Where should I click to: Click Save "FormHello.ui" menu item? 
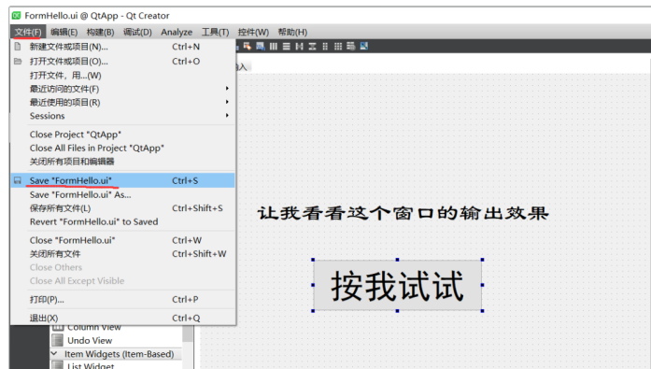(x=123, y=180)
